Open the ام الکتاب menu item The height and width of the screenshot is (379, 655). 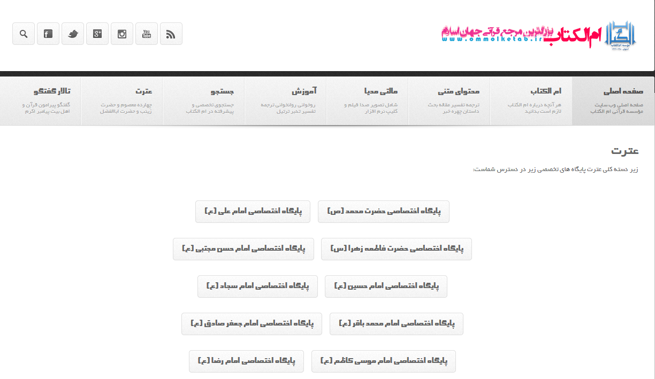pos(531,101)
